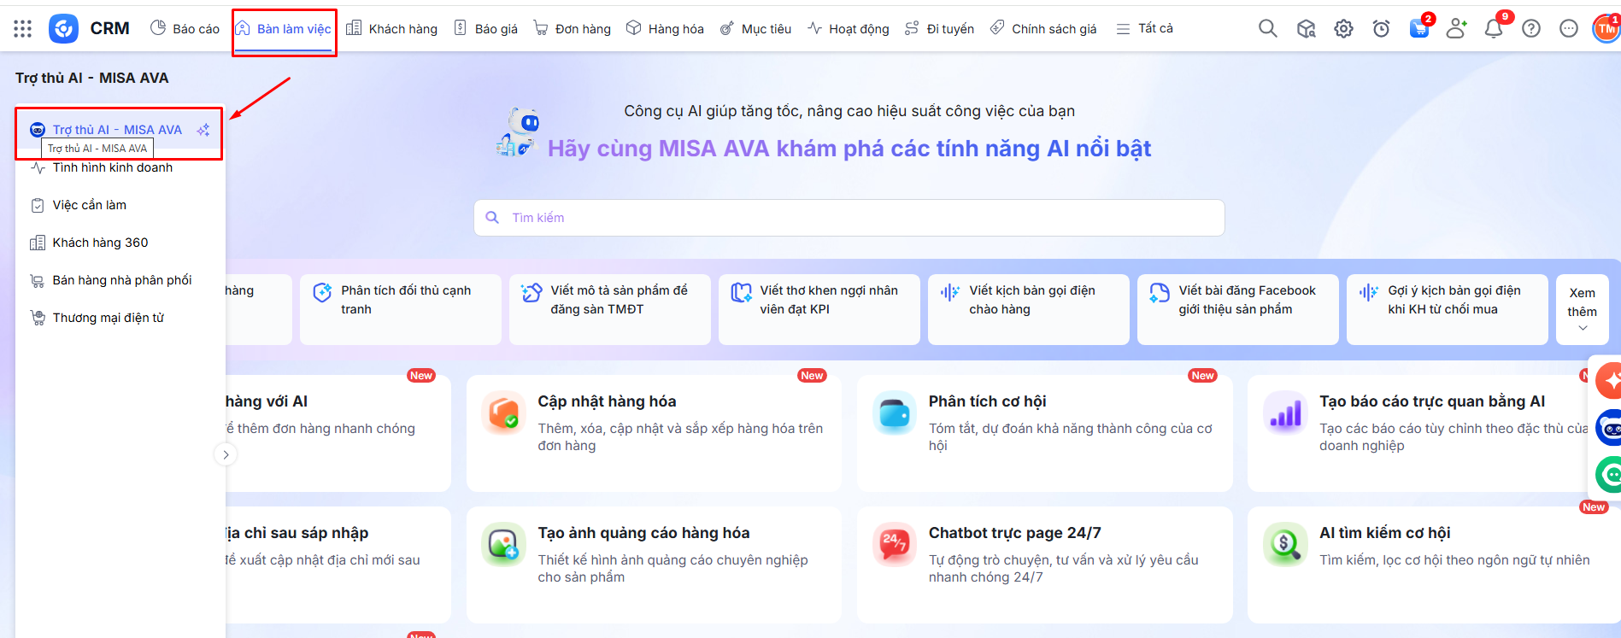Expand the 'Xem thêm' suggestions
Image resolution: width=1621 pixels, height=638 pixels.
click(1582, 310)
